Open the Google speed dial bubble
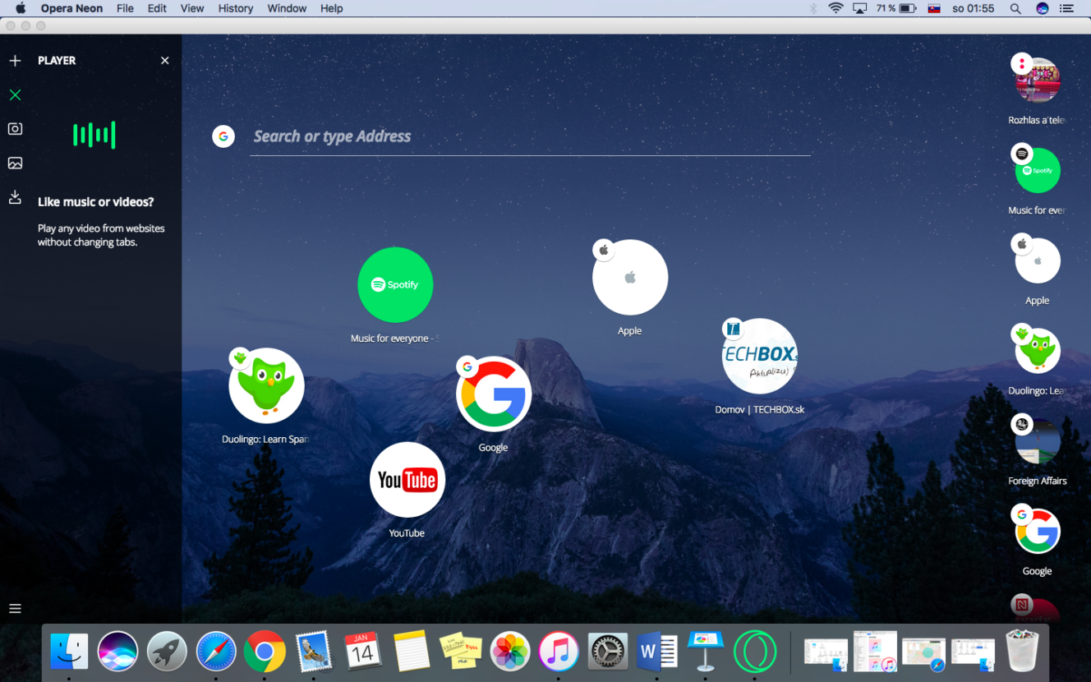Image resolution: width=1091 pixels, height=682 pixels. [x=494, y=394]
